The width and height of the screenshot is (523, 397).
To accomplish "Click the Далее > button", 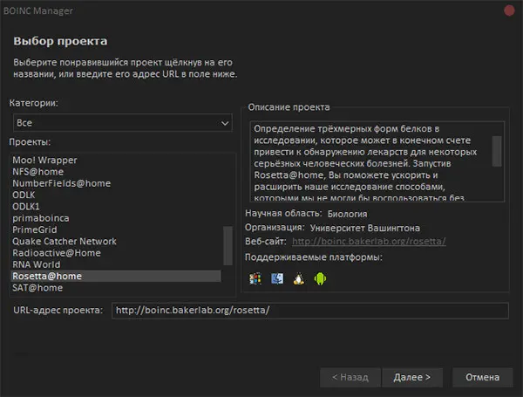I will coord(412,378).
